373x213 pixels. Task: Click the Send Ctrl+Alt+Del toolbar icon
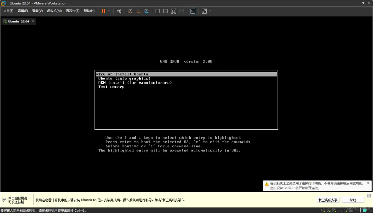point(119,11)
